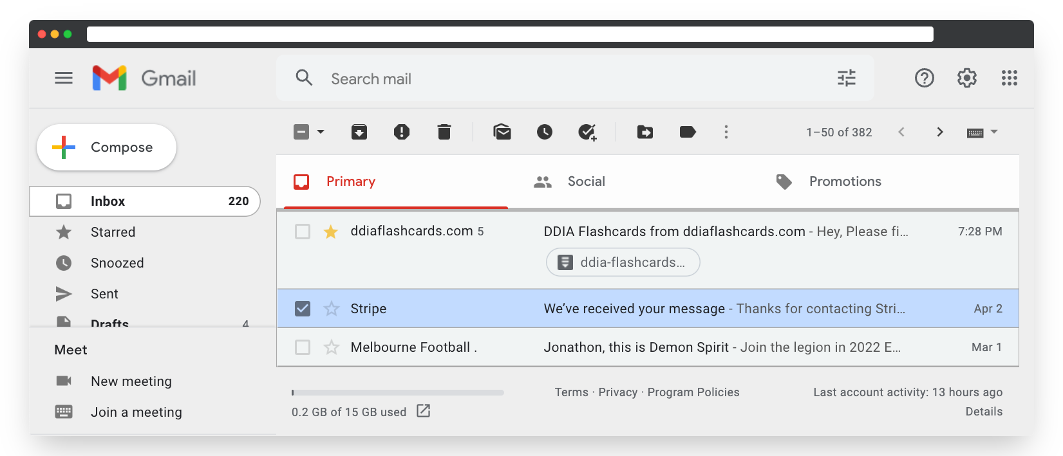Open input tools keyboard dropdown

[993, 132]
